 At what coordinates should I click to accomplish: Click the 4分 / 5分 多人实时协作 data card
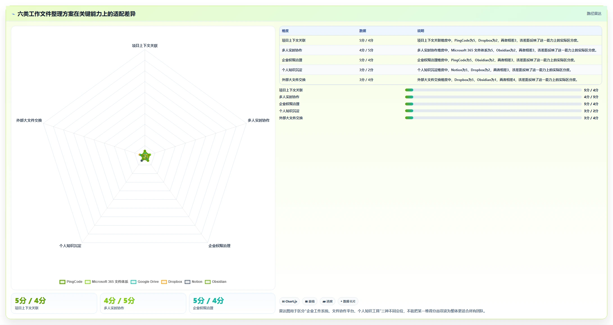coord(143,303)
